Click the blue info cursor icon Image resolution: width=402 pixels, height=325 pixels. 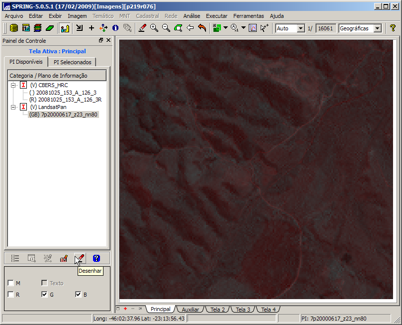(x=115, y=28)
